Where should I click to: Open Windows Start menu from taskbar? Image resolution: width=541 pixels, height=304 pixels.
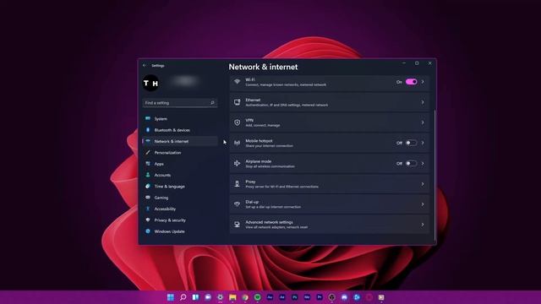tap(171, 297)
